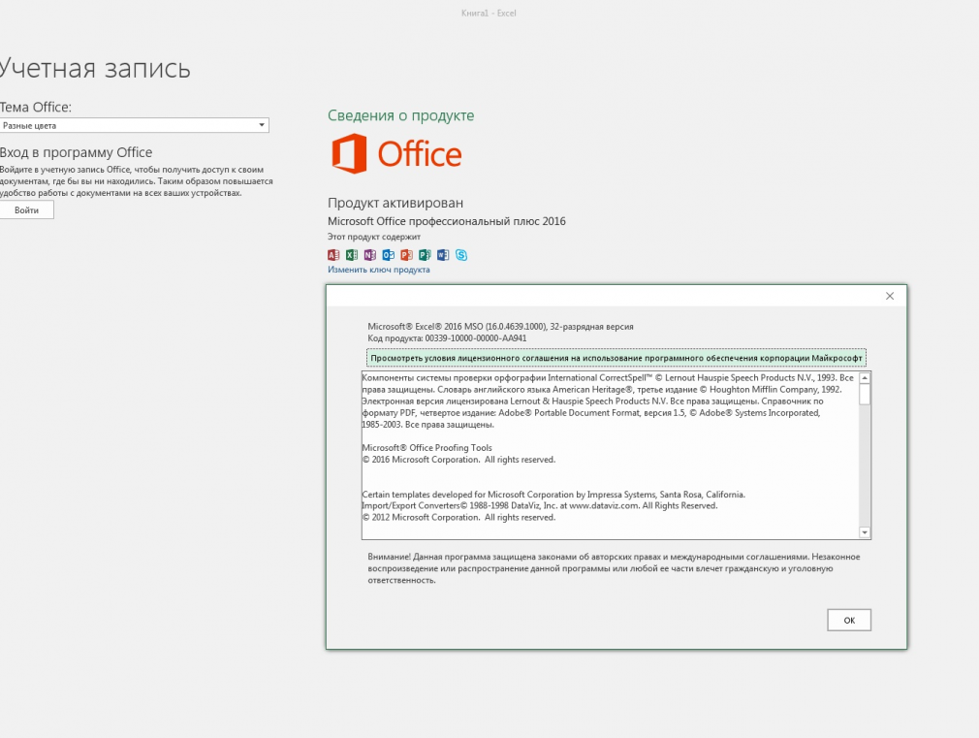Click the scrollbar up arrow
The width and height of the screenshot is (979, 738).
865,378
